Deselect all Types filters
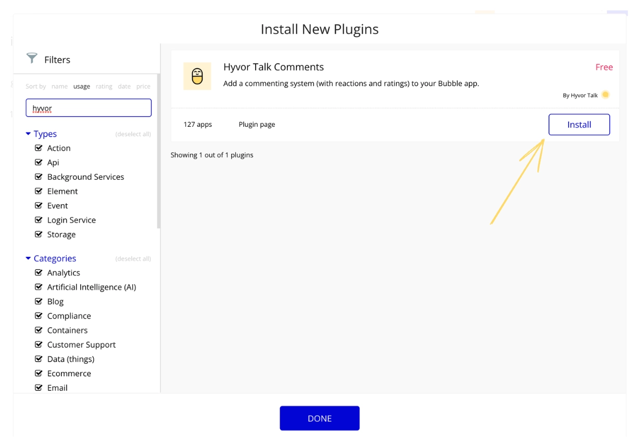 133,135
